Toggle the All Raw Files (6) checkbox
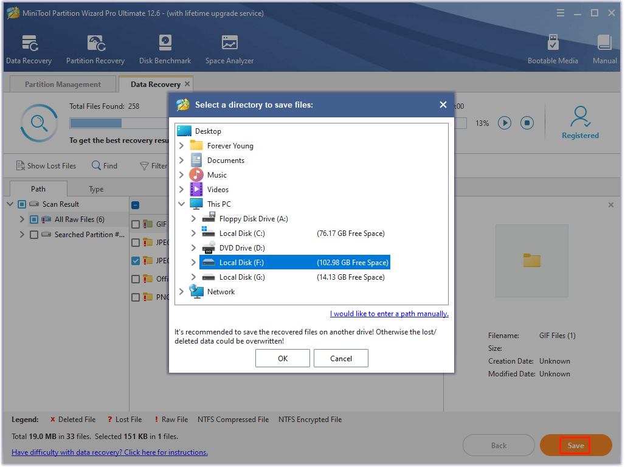625x467 pixels. coord(34,220)
